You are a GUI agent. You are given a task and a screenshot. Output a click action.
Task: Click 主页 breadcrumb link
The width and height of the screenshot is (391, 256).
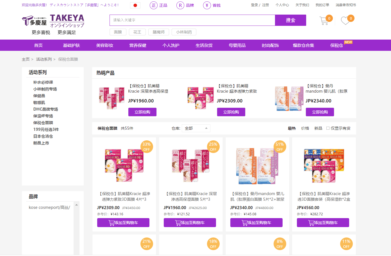coord(26,59)
